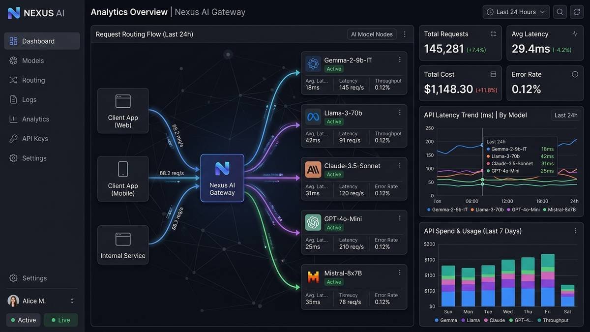
Task: Click the Mistral-8x7B model icon
Action: tap(313, 277)
